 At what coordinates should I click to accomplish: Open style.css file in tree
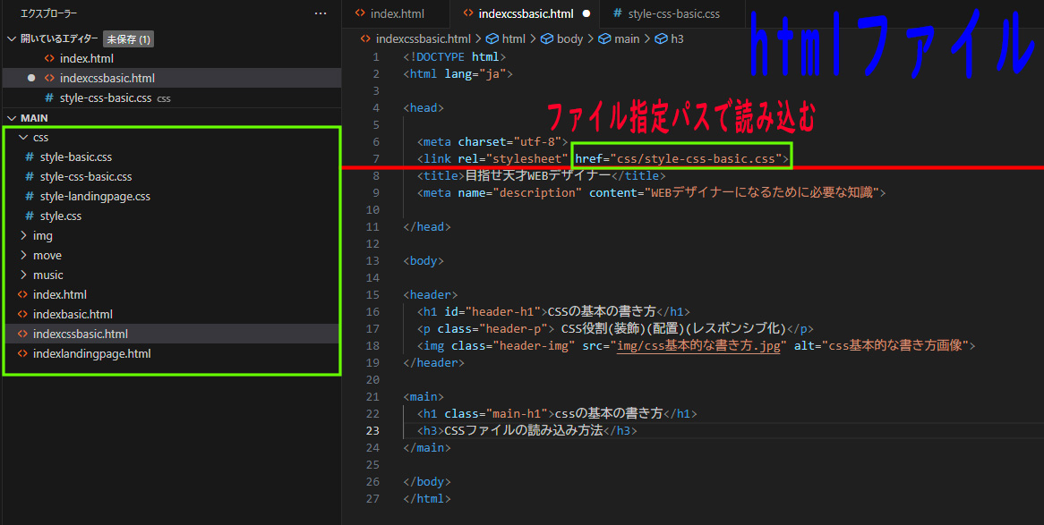coord(61,216)
